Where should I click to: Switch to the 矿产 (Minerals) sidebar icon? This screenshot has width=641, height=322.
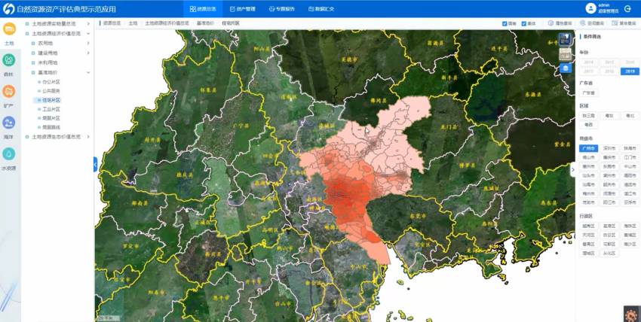tap(9, 92)
